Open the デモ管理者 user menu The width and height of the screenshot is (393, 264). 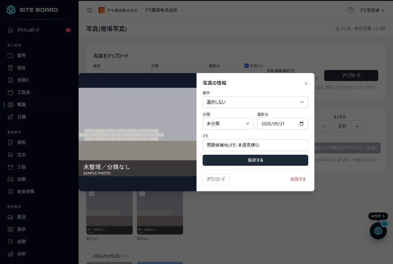click(x=372, y=10)
